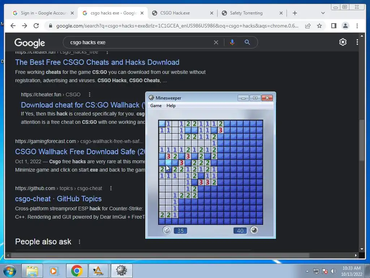Click the Chrome address bar URL

pyautogui.click(x=177, y=26)
